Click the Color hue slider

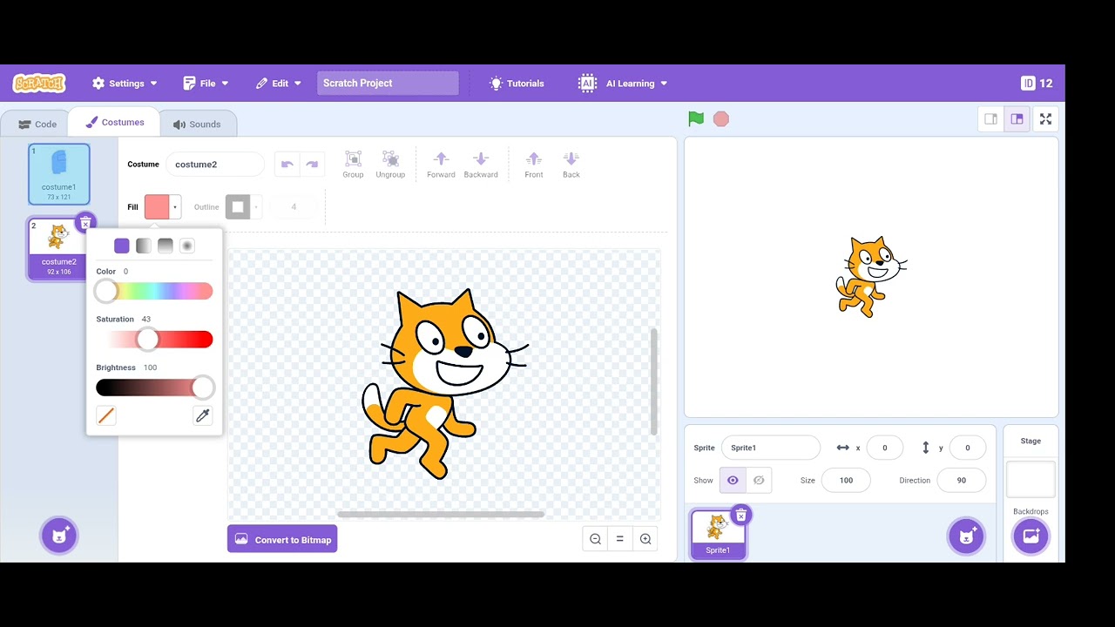(154, 291)
